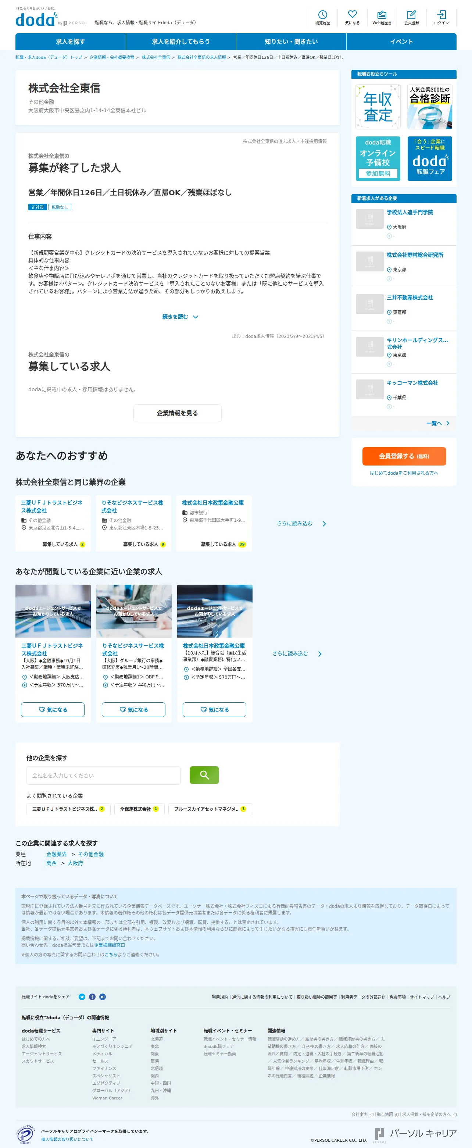Click the ブルースカイアセットマネジメント company chip
Image resolution: width=472 pixels, height=1148 pixels.
[x=210, y=809]
